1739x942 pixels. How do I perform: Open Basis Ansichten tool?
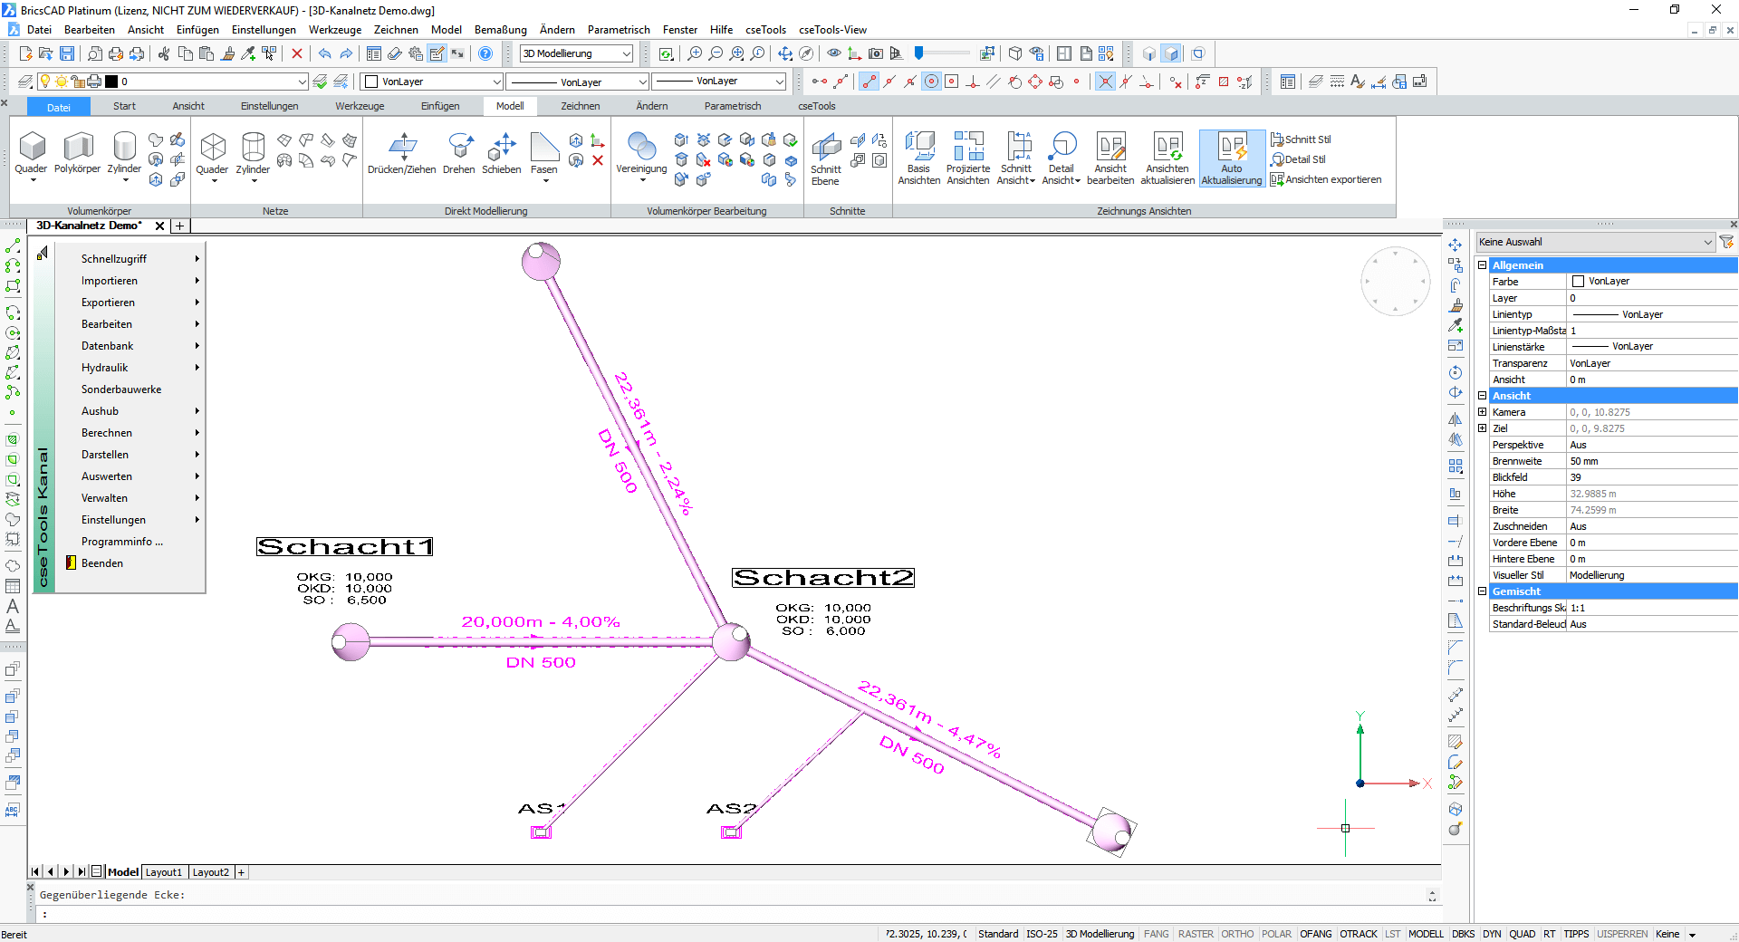(x=918, y=156)
